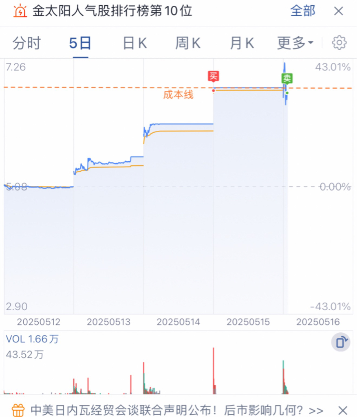Click the 成本线 cost line label
This screenshot has width=357, height=417.
coord(178,94)
